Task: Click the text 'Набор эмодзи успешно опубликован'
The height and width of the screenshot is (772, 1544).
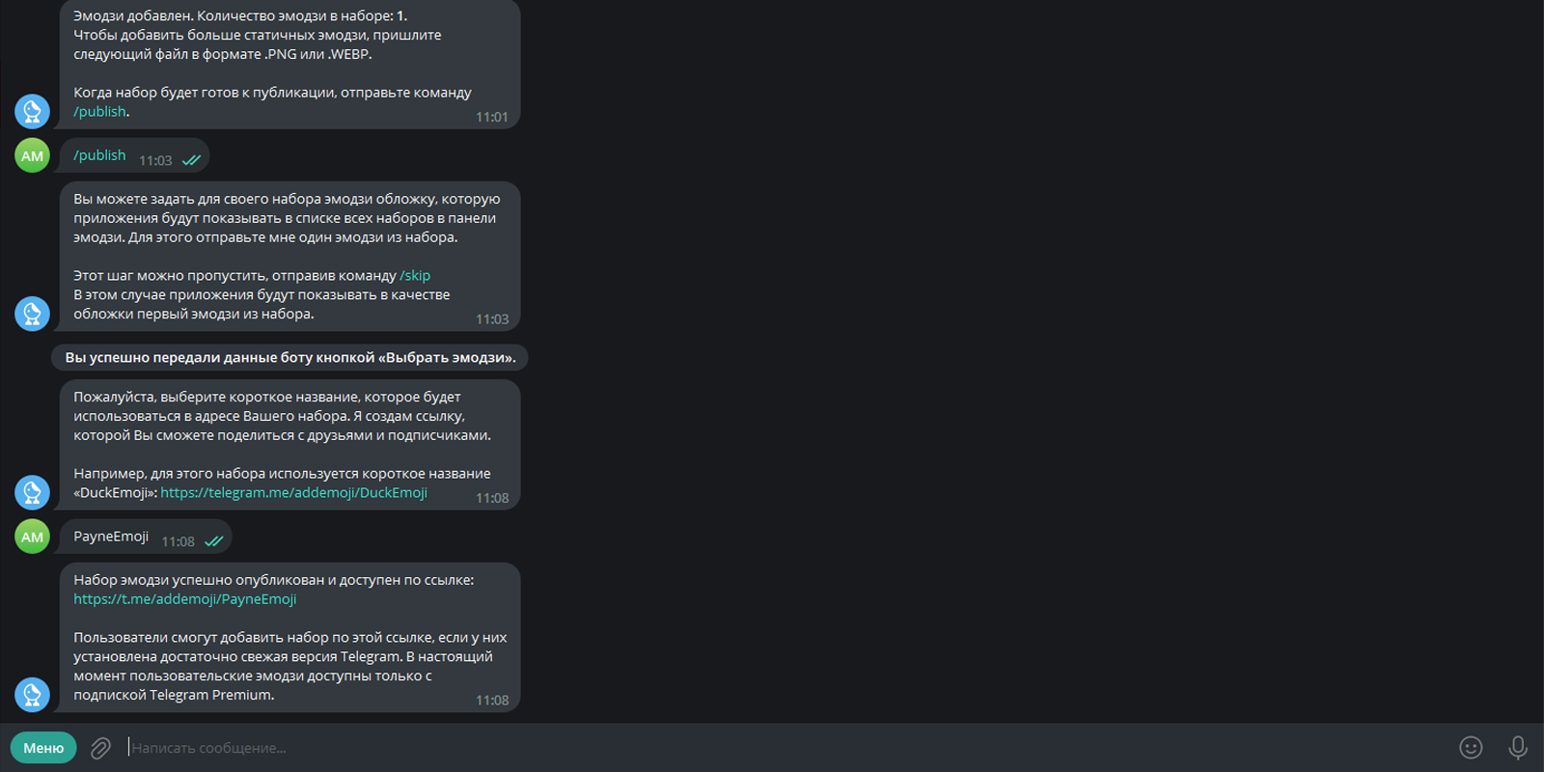Action: (x=199, y=580)
